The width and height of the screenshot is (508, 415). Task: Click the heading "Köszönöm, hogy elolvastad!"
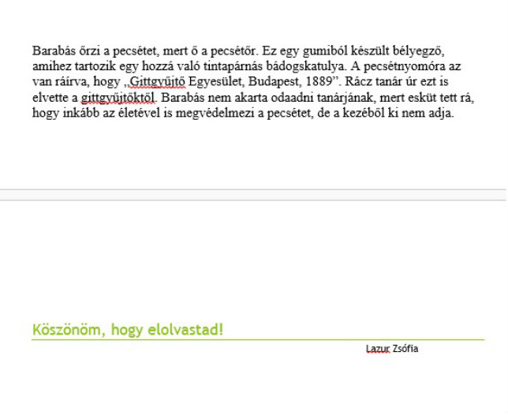pos(128,330)
